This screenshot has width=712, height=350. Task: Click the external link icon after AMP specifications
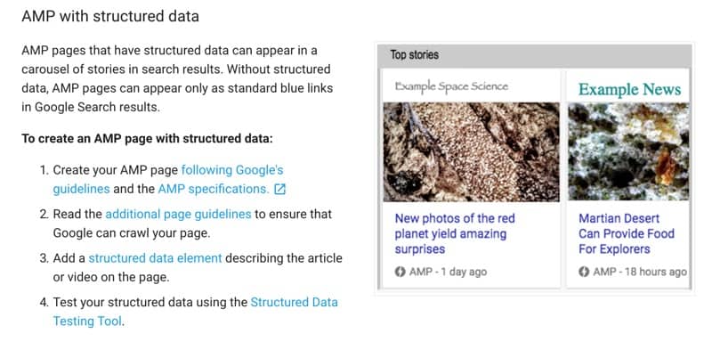tap(280, 189)
